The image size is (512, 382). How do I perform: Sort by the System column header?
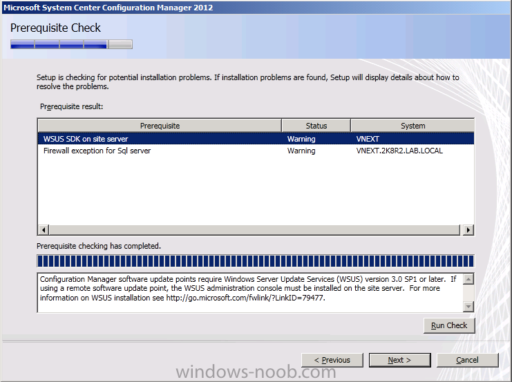click(x=413, y=126)
